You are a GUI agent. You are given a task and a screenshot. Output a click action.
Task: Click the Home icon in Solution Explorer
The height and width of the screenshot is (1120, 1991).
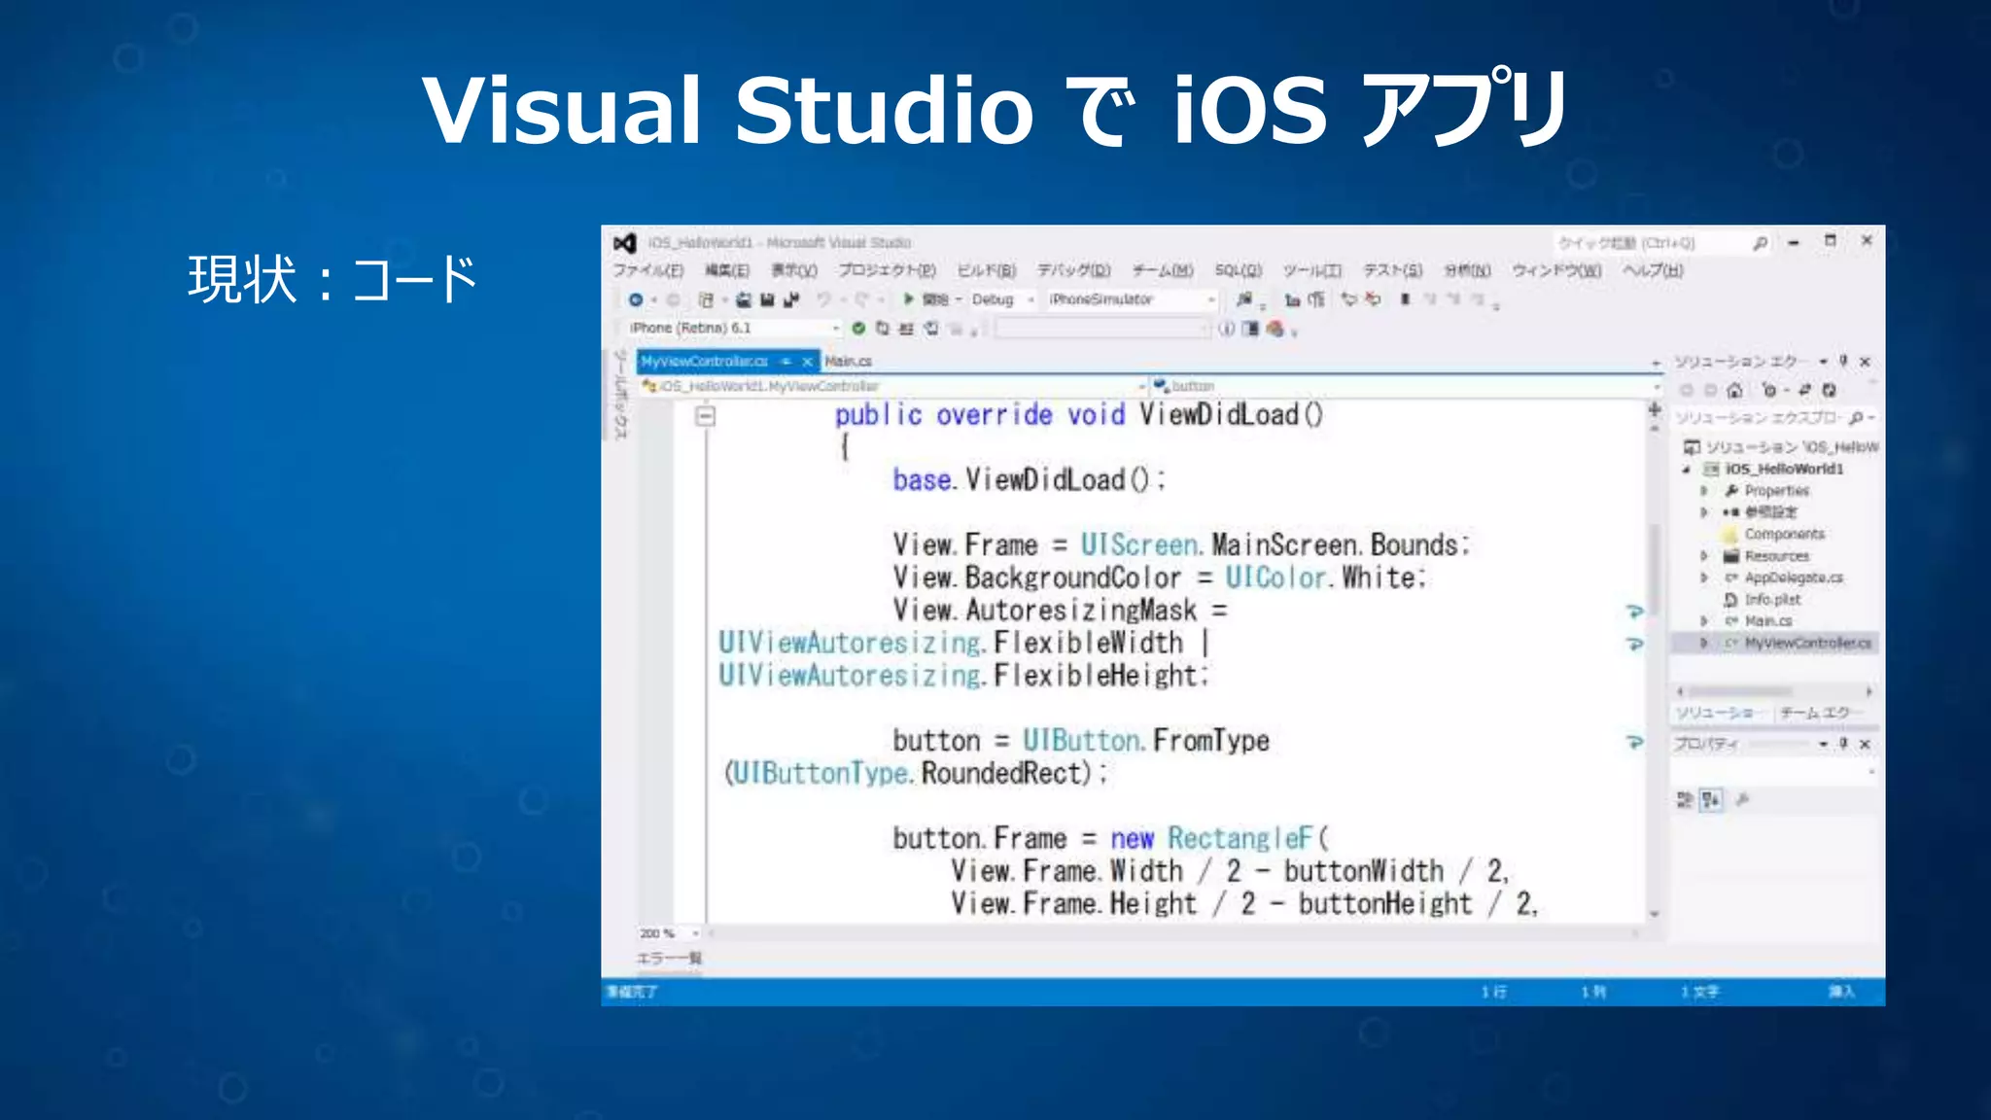1735,390
